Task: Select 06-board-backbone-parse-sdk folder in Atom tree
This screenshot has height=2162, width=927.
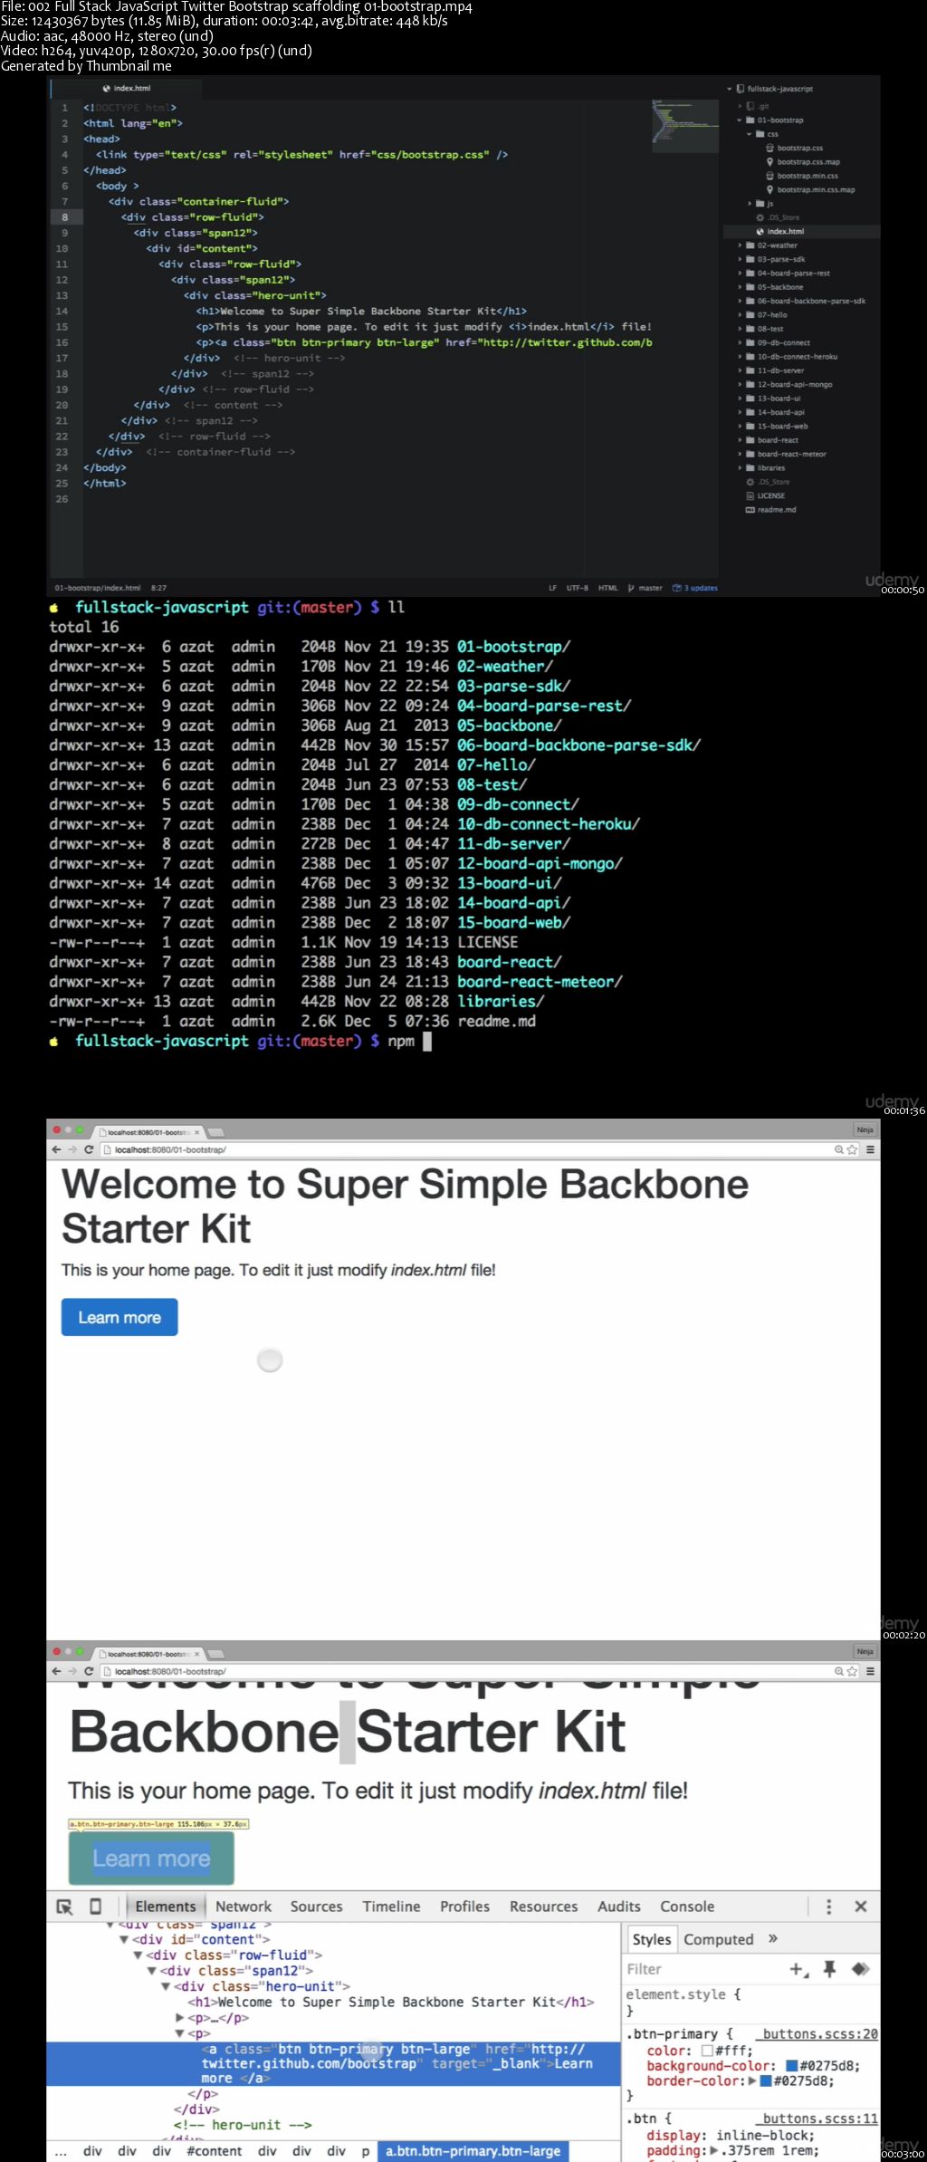Action: point(811,301)
